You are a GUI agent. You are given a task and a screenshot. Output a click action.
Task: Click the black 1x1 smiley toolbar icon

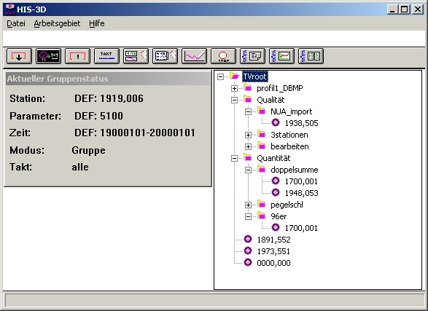48,56
